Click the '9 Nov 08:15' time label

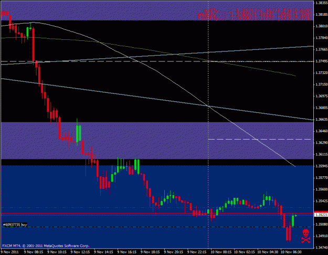pos(34,252)
